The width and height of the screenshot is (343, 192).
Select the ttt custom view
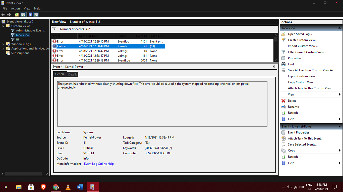18,39
